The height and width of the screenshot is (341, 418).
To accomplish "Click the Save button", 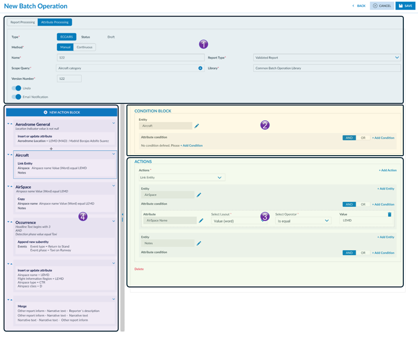I will coord(405,6).
